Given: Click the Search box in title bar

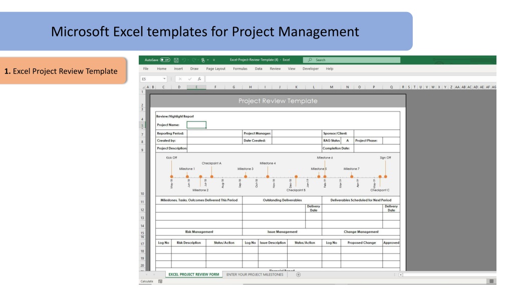Looking at the screenshot, I should tap(352, 60).
